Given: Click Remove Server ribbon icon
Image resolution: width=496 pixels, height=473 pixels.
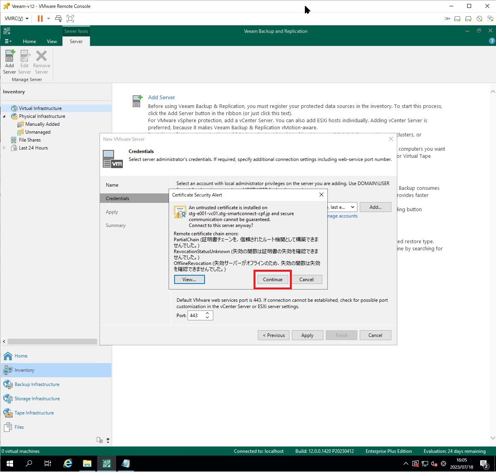Looking at the screenshot, I should click(x=41, y=62).
